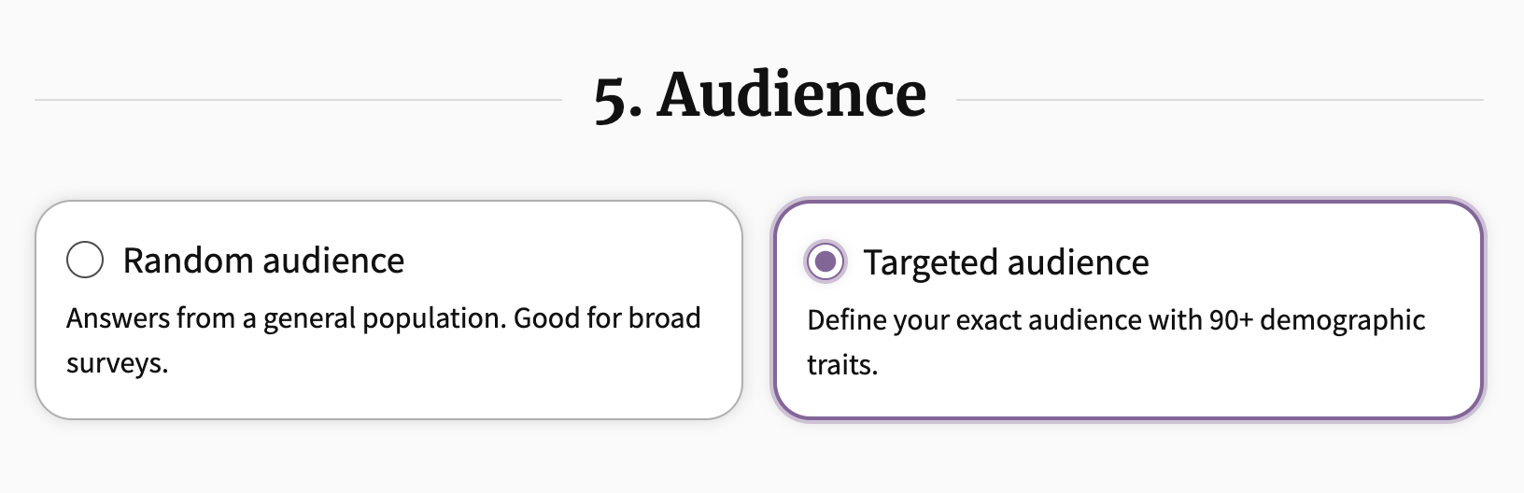The image size is (1524, 493).
Task: Click the '5. Audience' section heading
Action: point(760,95)
